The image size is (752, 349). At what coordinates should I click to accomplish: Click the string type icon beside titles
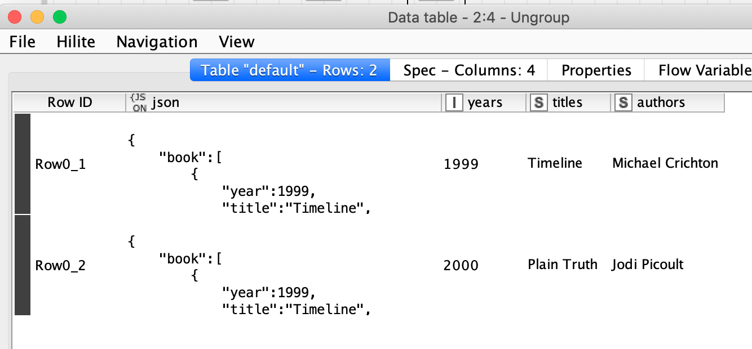(539, 102)
